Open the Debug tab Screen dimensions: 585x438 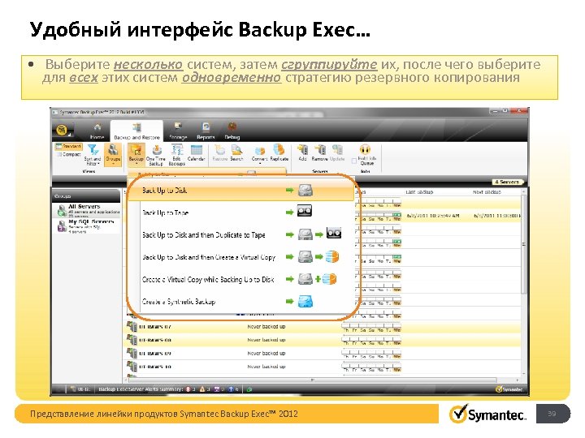[x=232, y=131]
